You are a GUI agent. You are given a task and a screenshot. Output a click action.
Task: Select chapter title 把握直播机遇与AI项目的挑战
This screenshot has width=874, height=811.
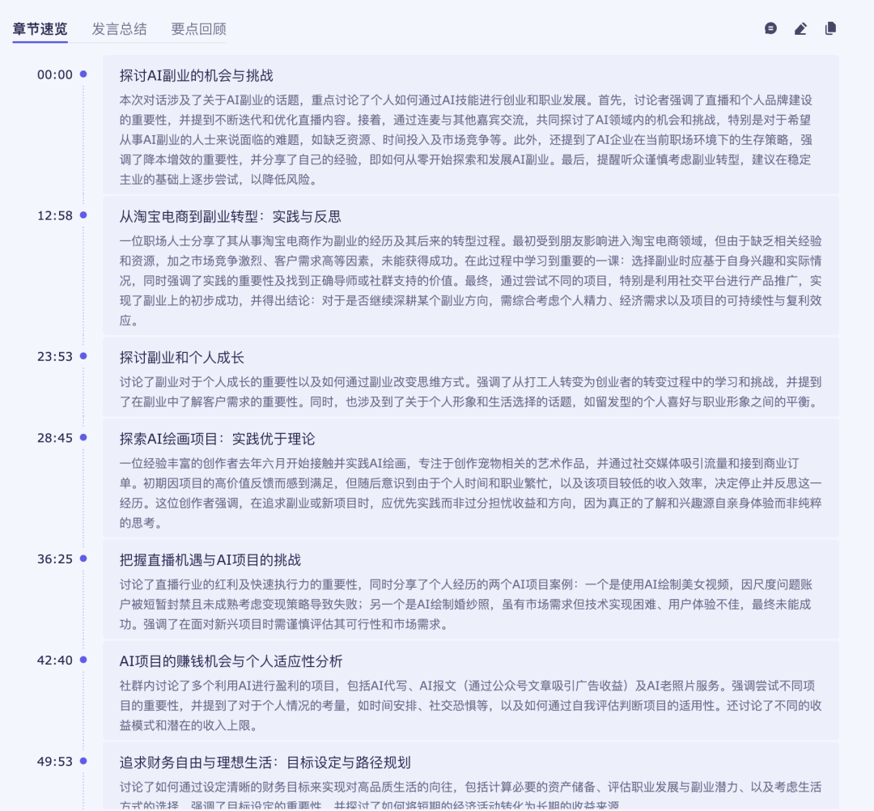pos(210,559)
